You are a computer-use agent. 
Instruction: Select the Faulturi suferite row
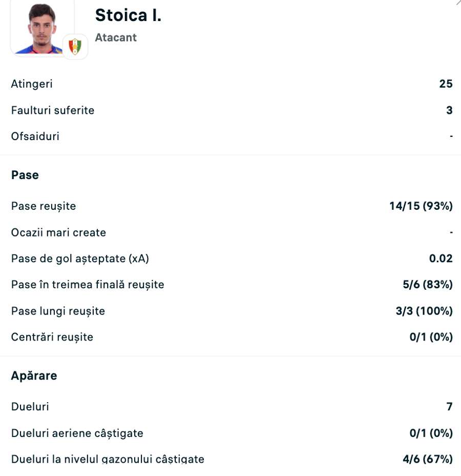point(53,110)
